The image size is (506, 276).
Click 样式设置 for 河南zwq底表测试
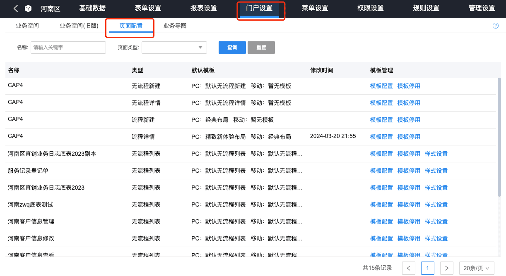[436, 205]
